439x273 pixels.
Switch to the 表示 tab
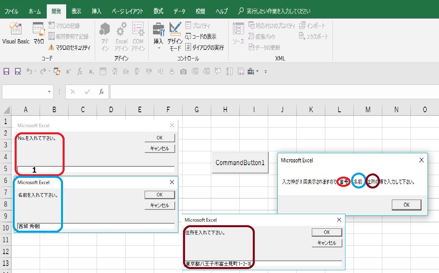pyautogui.click(x=76, y=11)
